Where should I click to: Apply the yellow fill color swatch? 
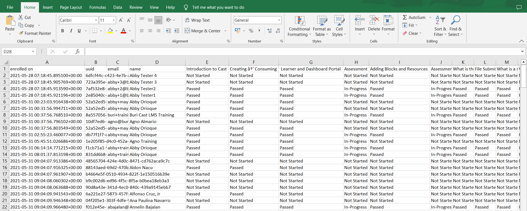coord(110,31)
